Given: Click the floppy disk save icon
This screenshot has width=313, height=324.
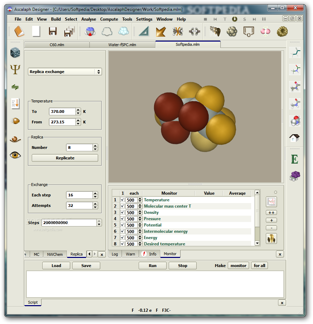Looking at the screenshot, I should pyautogui.click(x=53, y=31).
